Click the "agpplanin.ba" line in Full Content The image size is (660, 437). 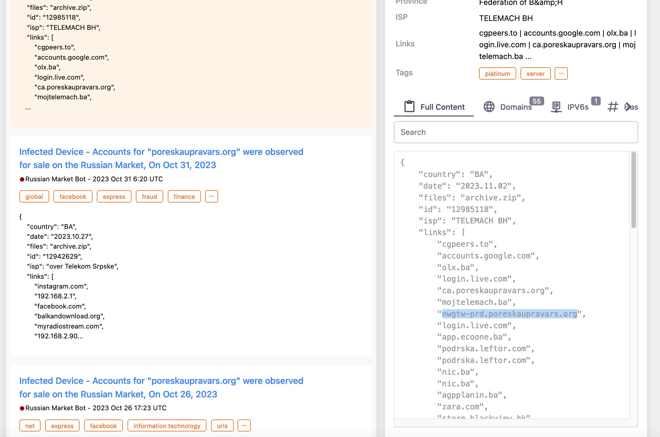(472, 395)
